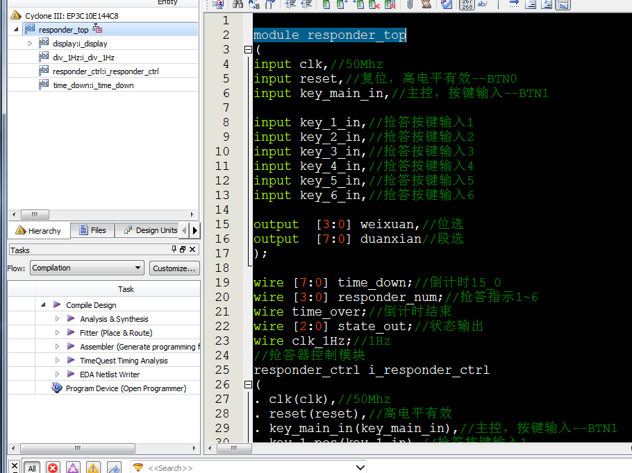Screen dimensions: 632x473
Task: Expand the Analysis & Synthesis task
Action: [58, 319]
